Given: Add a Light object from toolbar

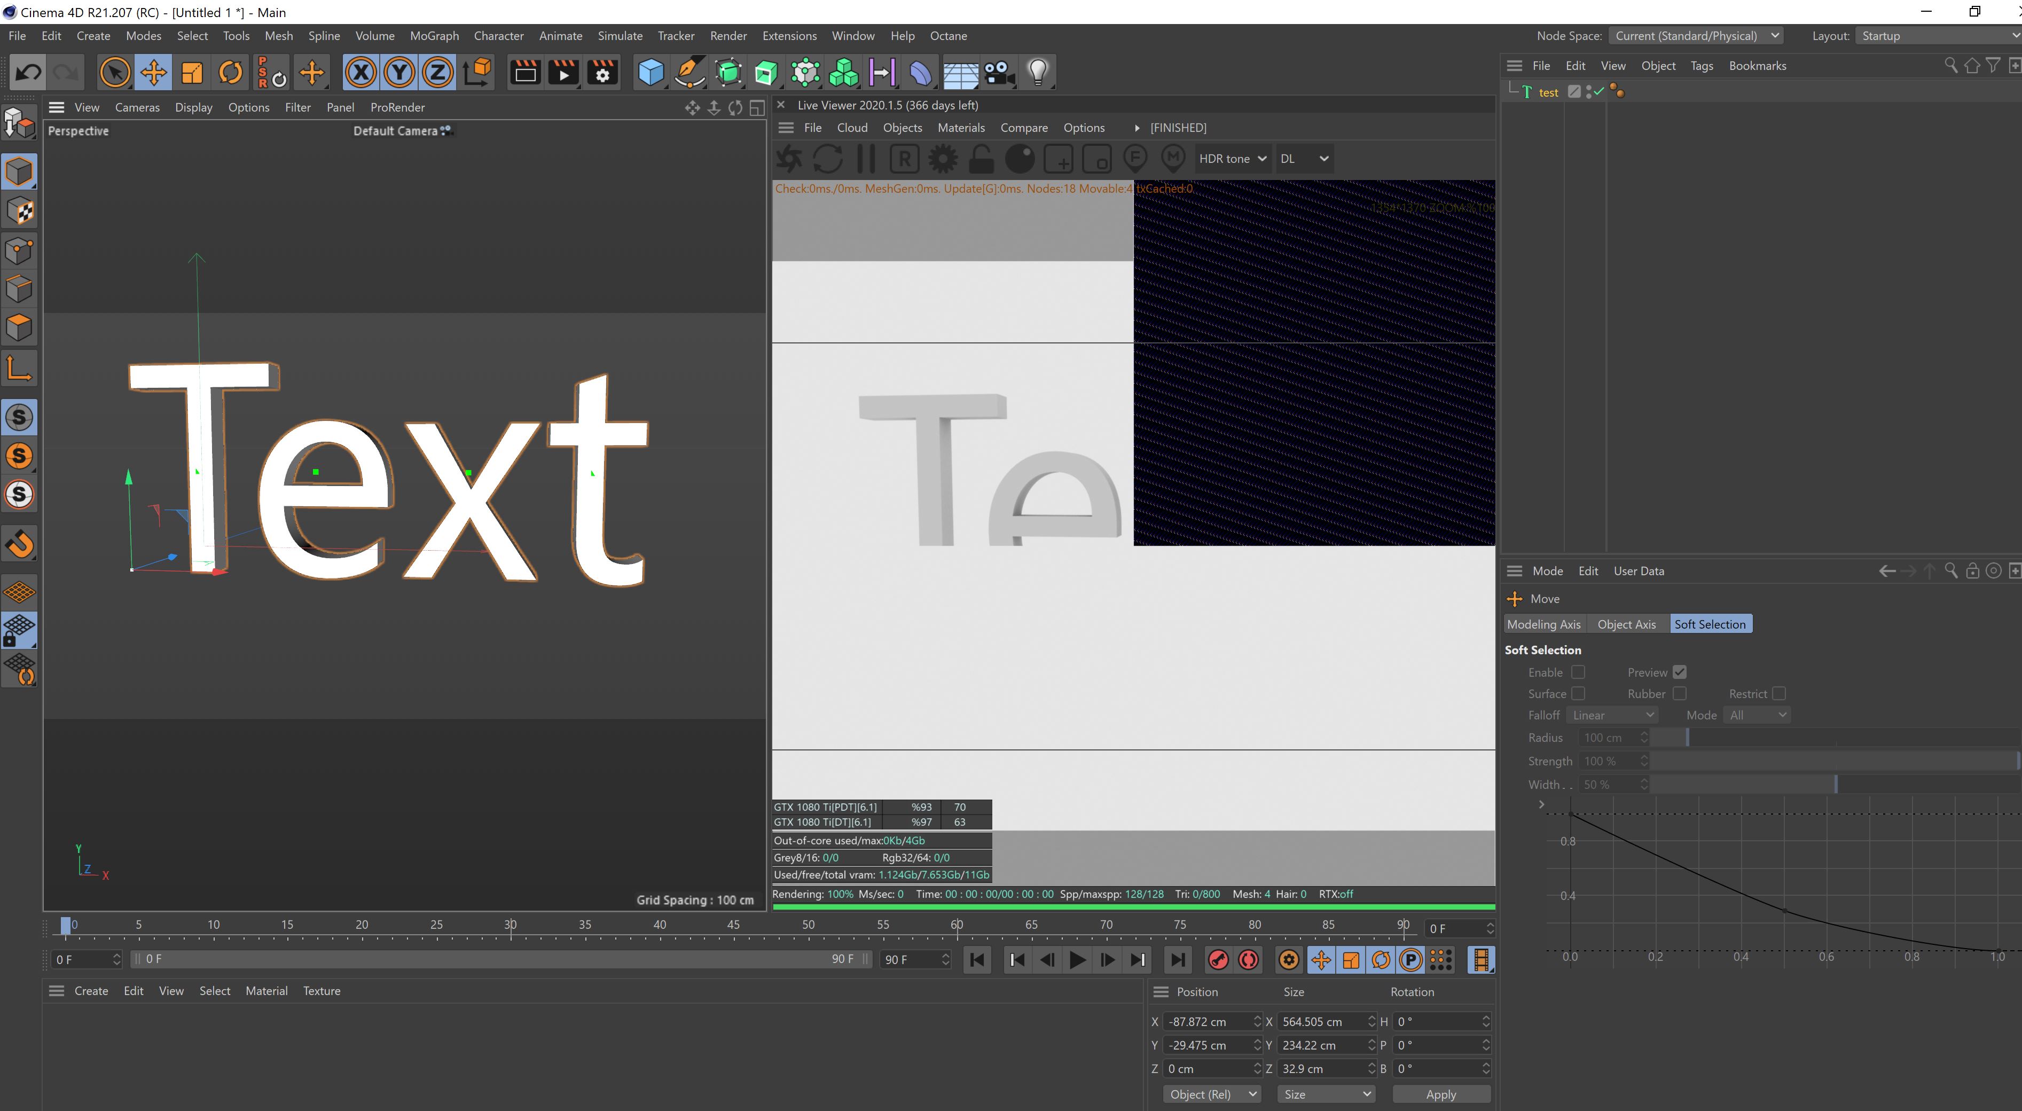Looking at the screenshot, I should tap(1038, 73).
